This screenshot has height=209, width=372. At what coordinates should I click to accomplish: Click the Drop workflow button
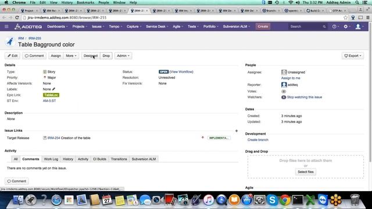pos(106,56)
